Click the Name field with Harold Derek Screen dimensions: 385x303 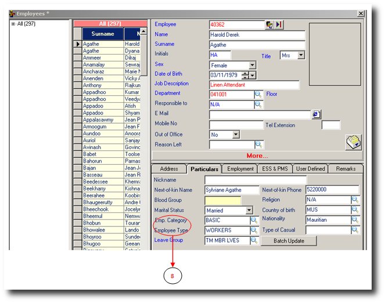pos(257,35)
